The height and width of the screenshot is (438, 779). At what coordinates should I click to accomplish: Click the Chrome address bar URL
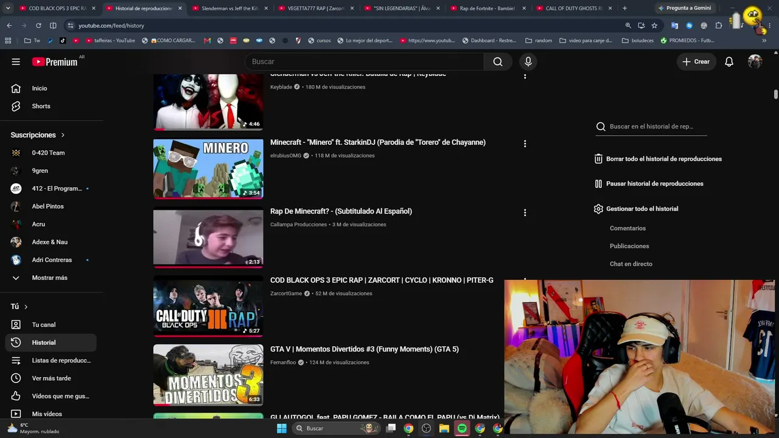coord(111,26)
